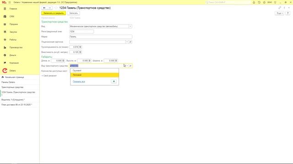The width and height of the screenshot is (293, 164).
Task: Switch to План доставки open window
Action: pyautogui.click(x=16, y=105)
